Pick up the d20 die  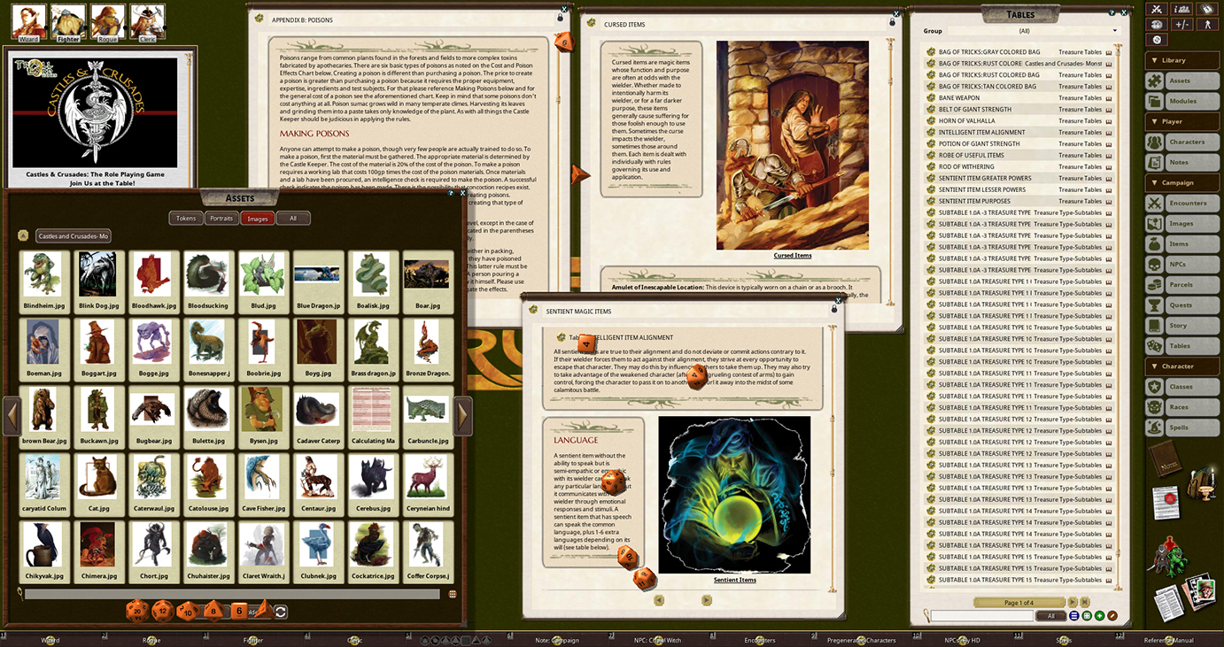[x=137, y=610]
